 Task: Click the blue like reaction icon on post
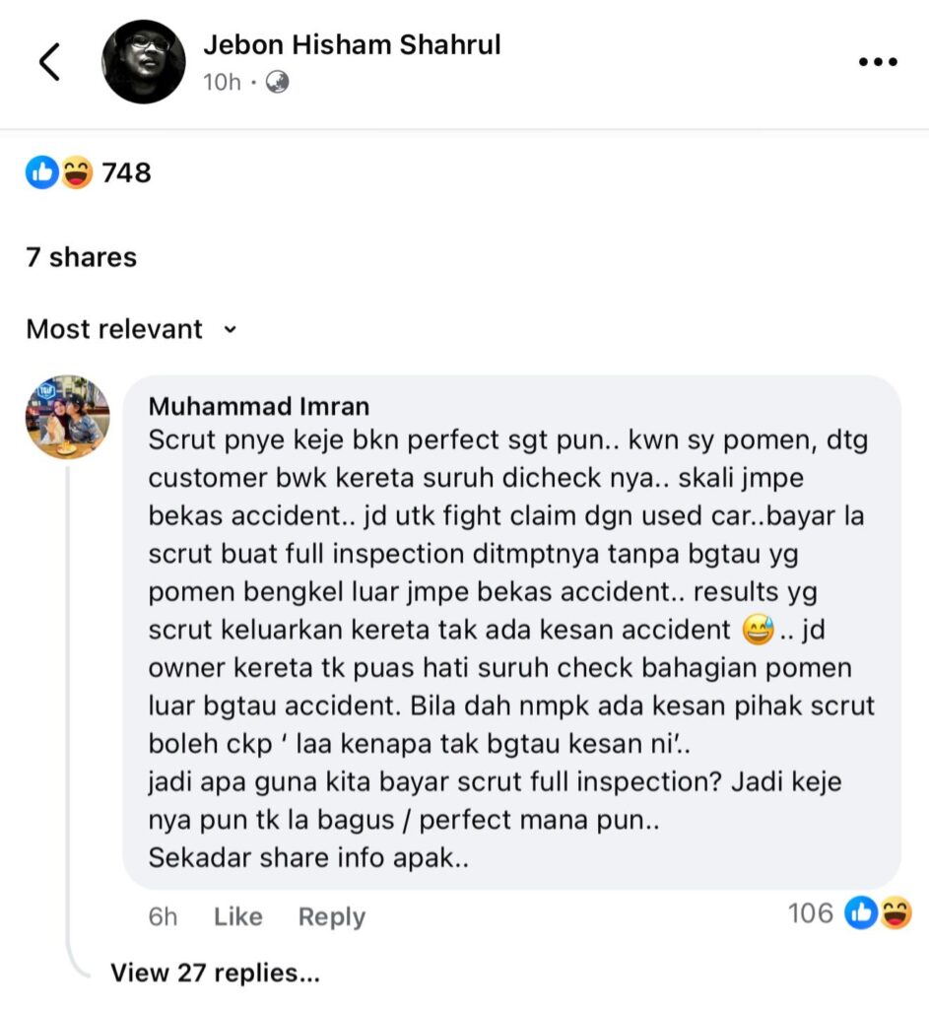(41, 172)
